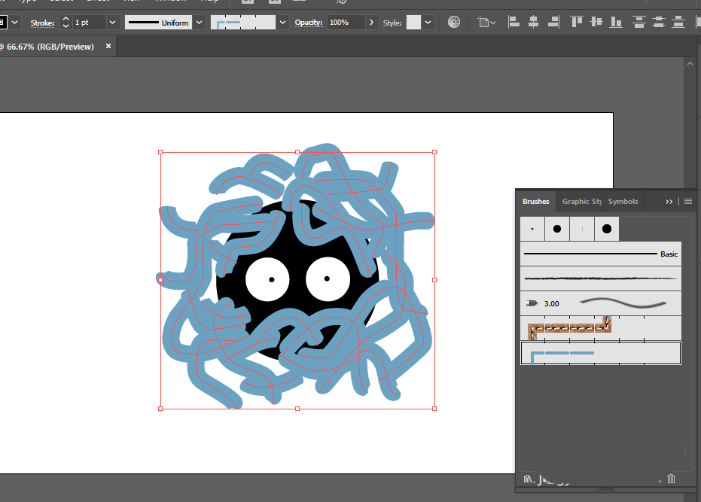The image size is (701, 502).
Task: Expand the Style dropdown arrow
Action: 428,23
